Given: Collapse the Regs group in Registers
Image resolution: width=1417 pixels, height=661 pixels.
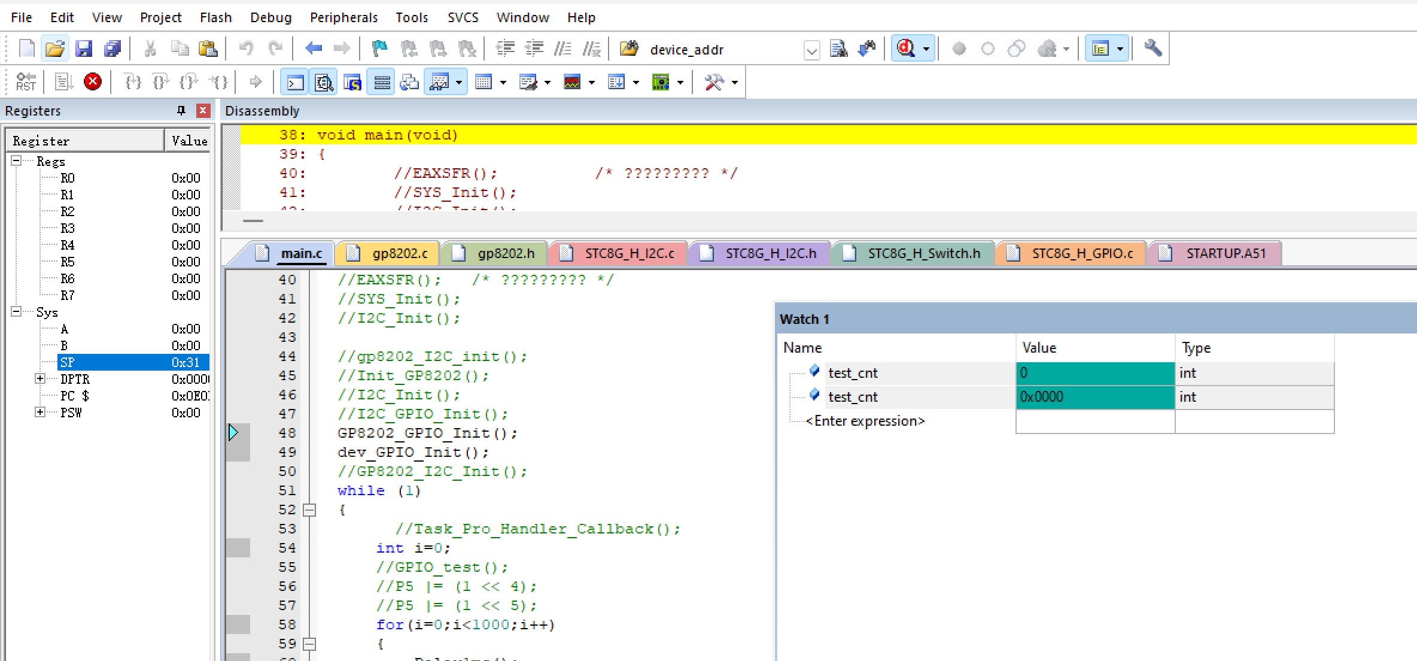Looking at the screenshot, I should [17, 161].
